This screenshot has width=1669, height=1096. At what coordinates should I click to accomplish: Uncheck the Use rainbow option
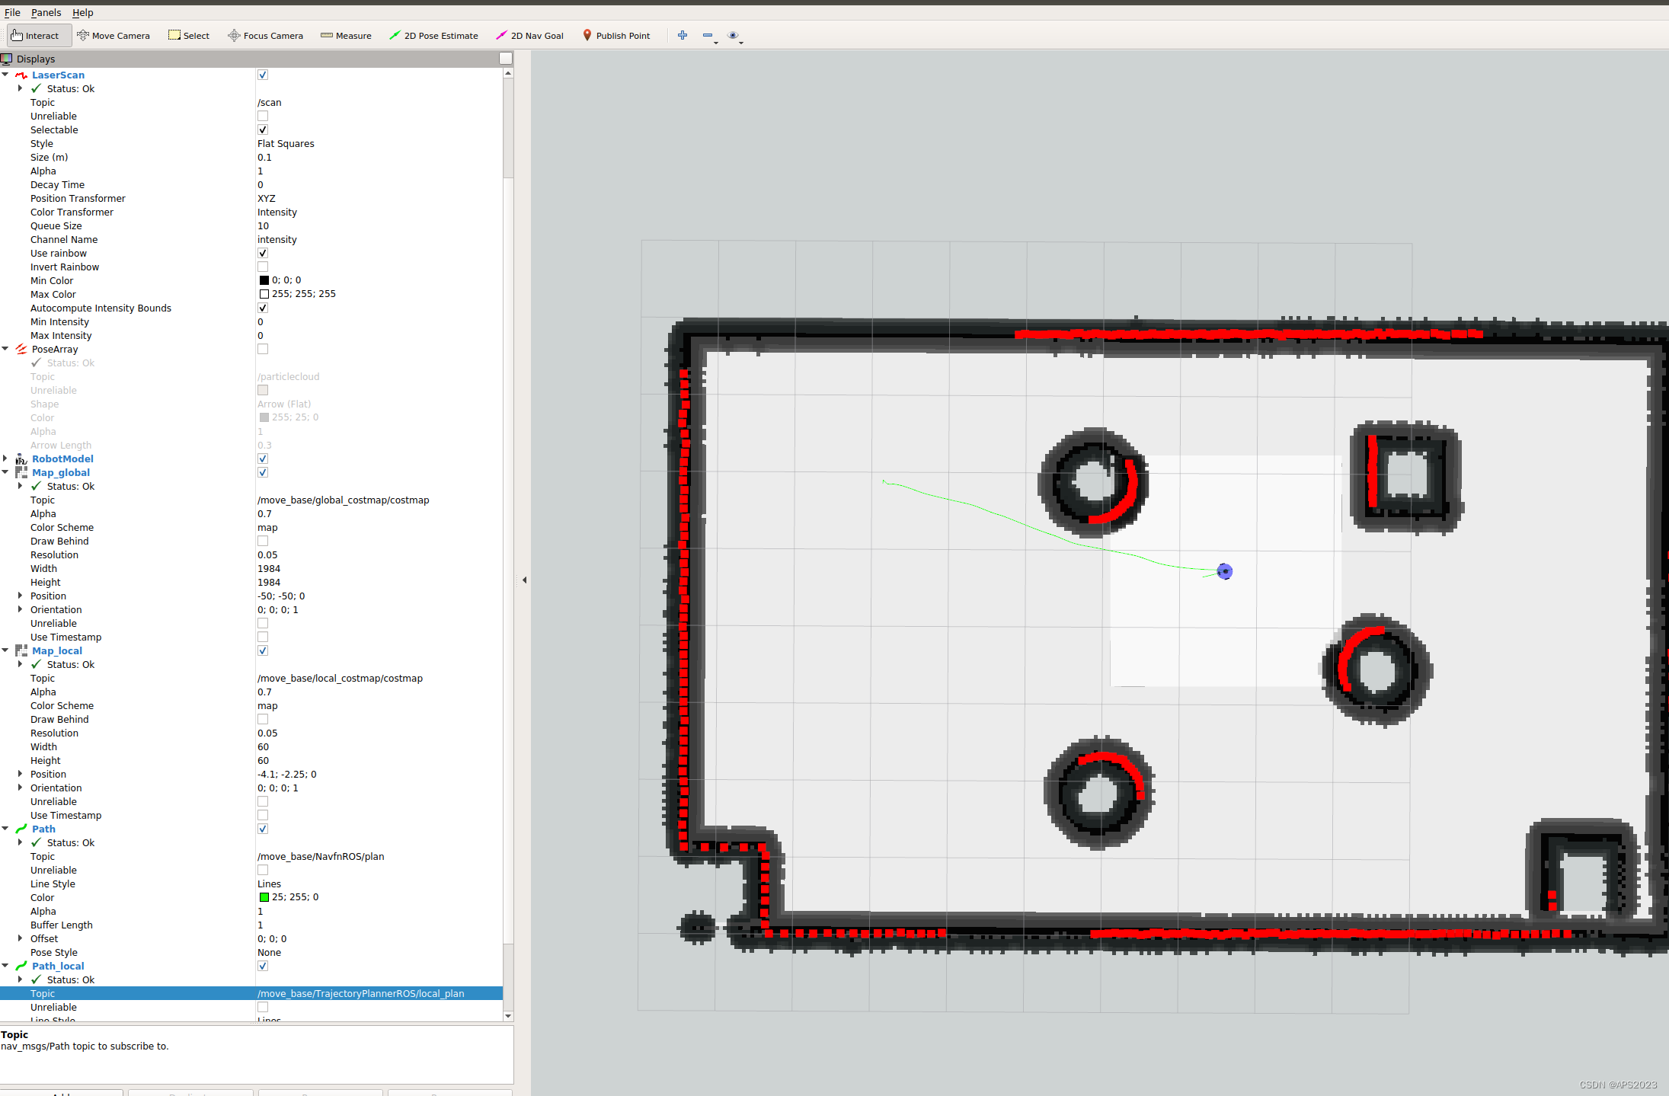(x=263, y=254)
